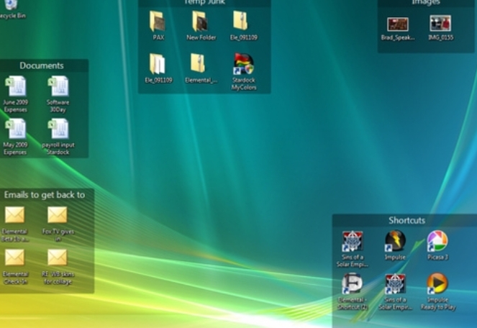Open the RE: WB skins for collage email
This screenshot has height=328, width=477.
[x=57, y=258]
